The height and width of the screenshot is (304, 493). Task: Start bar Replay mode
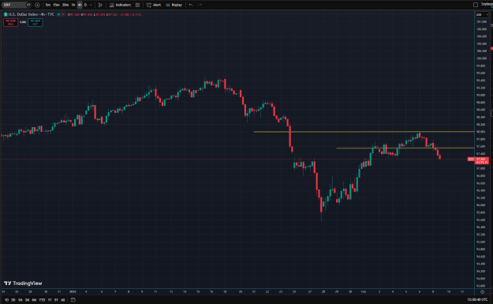[x=174, y=5]
